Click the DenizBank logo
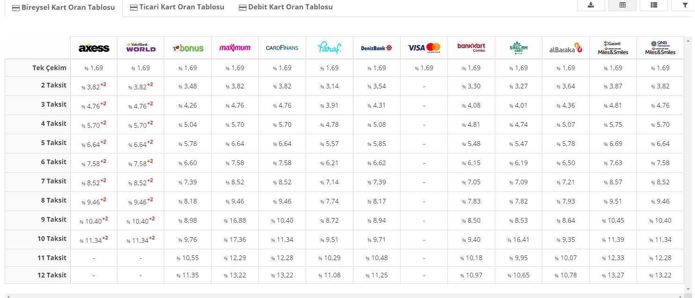Image resolution: width=695 pixels, height=298 pixels. (x=377, y=48)
